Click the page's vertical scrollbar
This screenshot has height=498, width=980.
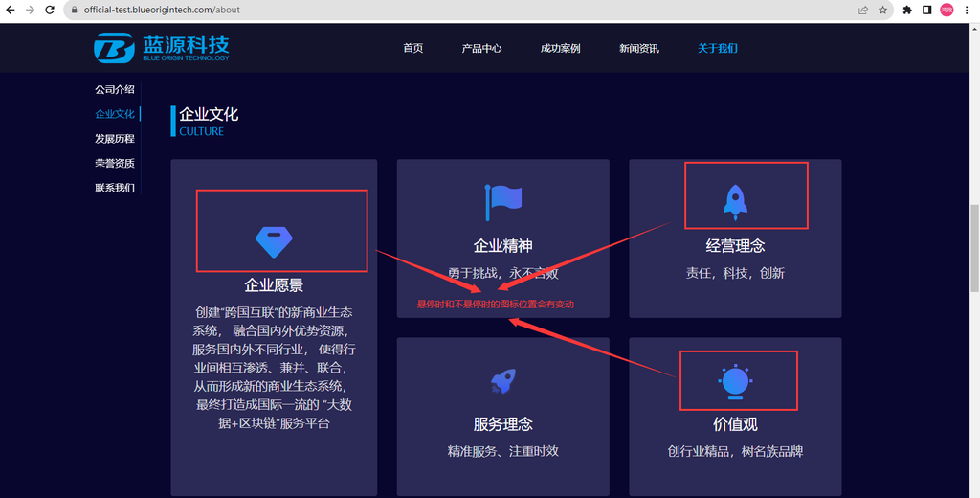coord(974,249)
